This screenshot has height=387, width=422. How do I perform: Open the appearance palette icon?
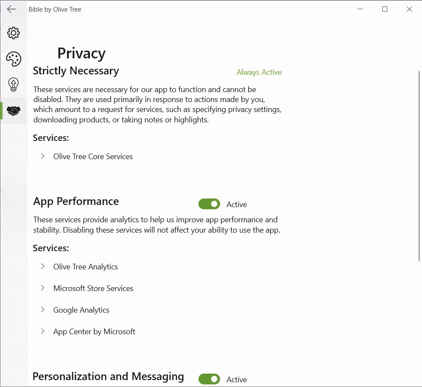click(x=13, y=59)
